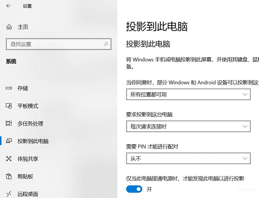Viewport: 259px width, 198px height.
Task: Select the 系统 section heading
Action: [x=11, y=61]
